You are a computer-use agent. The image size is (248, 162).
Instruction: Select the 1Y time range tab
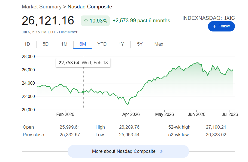coord(121,44)
